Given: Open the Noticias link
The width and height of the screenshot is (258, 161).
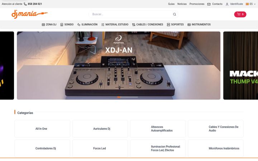Looking at the screenshot, I should pos(182,4).
